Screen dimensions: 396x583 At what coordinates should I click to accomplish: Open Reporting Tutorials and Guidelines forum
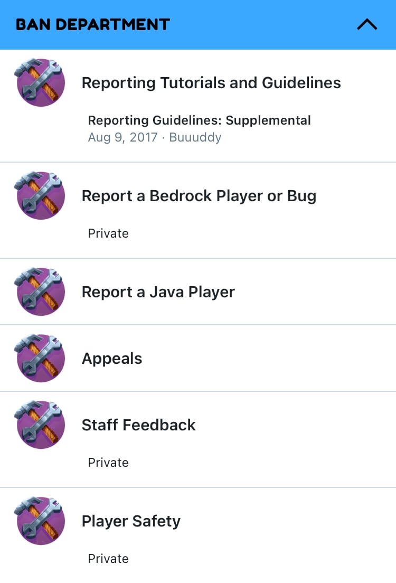tap(211, 83)
